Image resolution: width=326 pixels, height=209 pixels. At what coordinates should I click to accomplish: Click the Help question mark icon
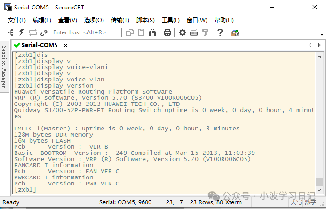(220, 32)
